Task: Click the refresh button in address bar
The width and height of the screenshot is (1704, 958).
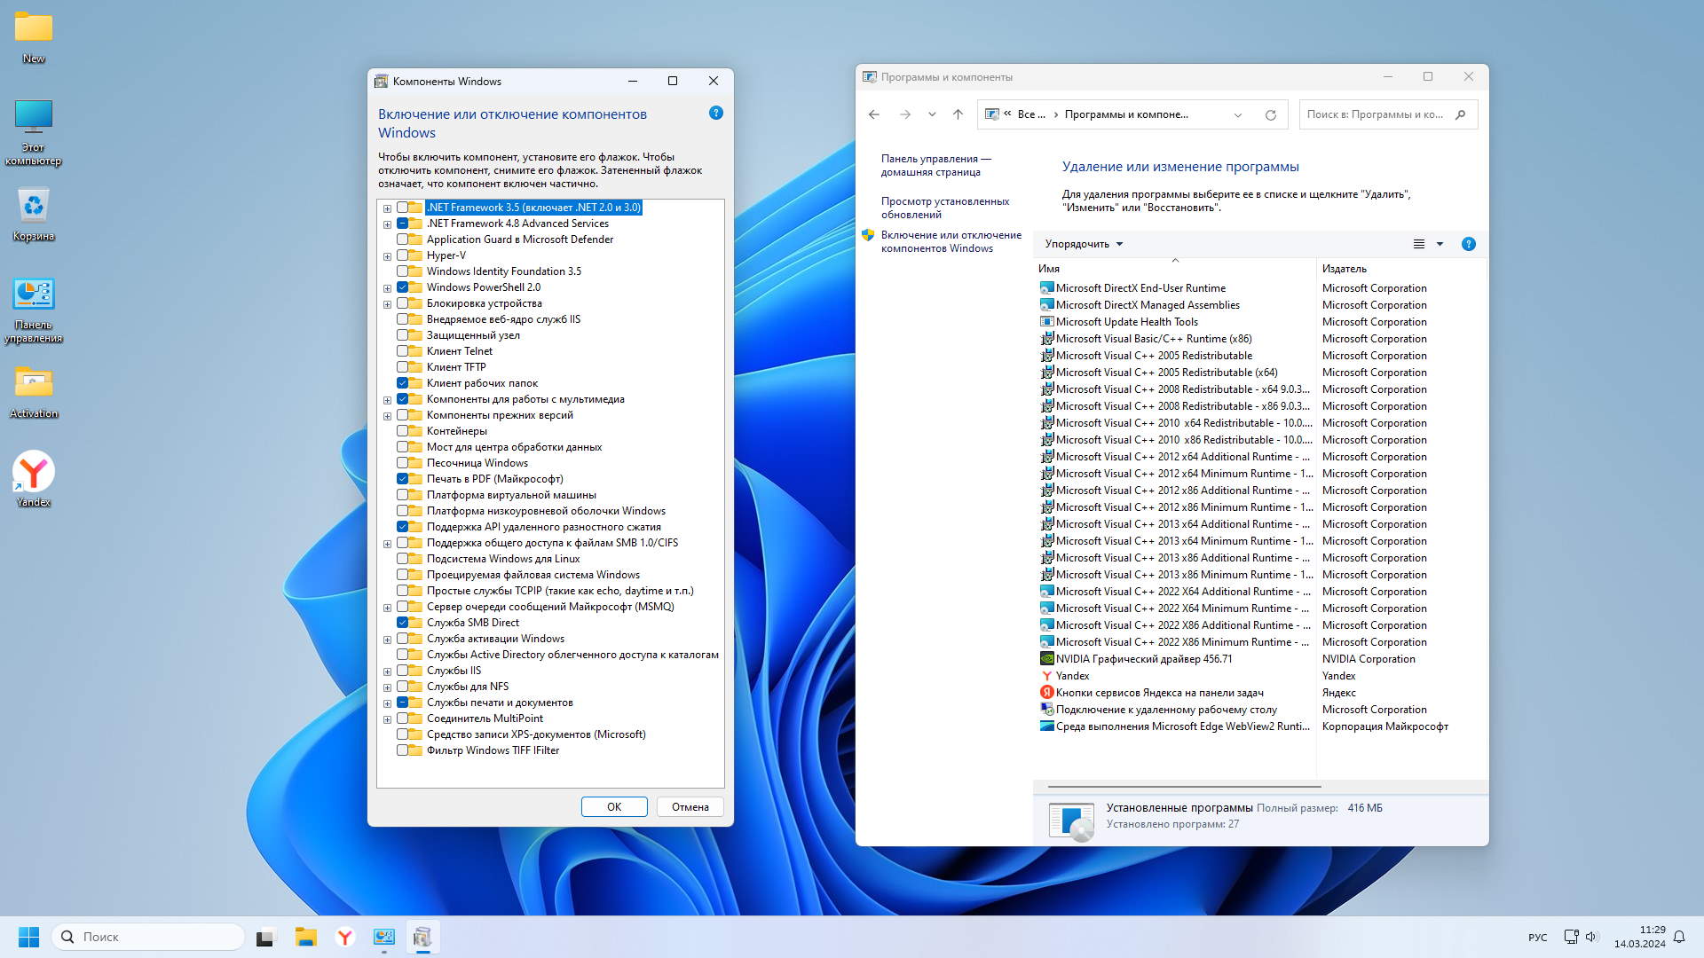Action: pos(1270,114)
